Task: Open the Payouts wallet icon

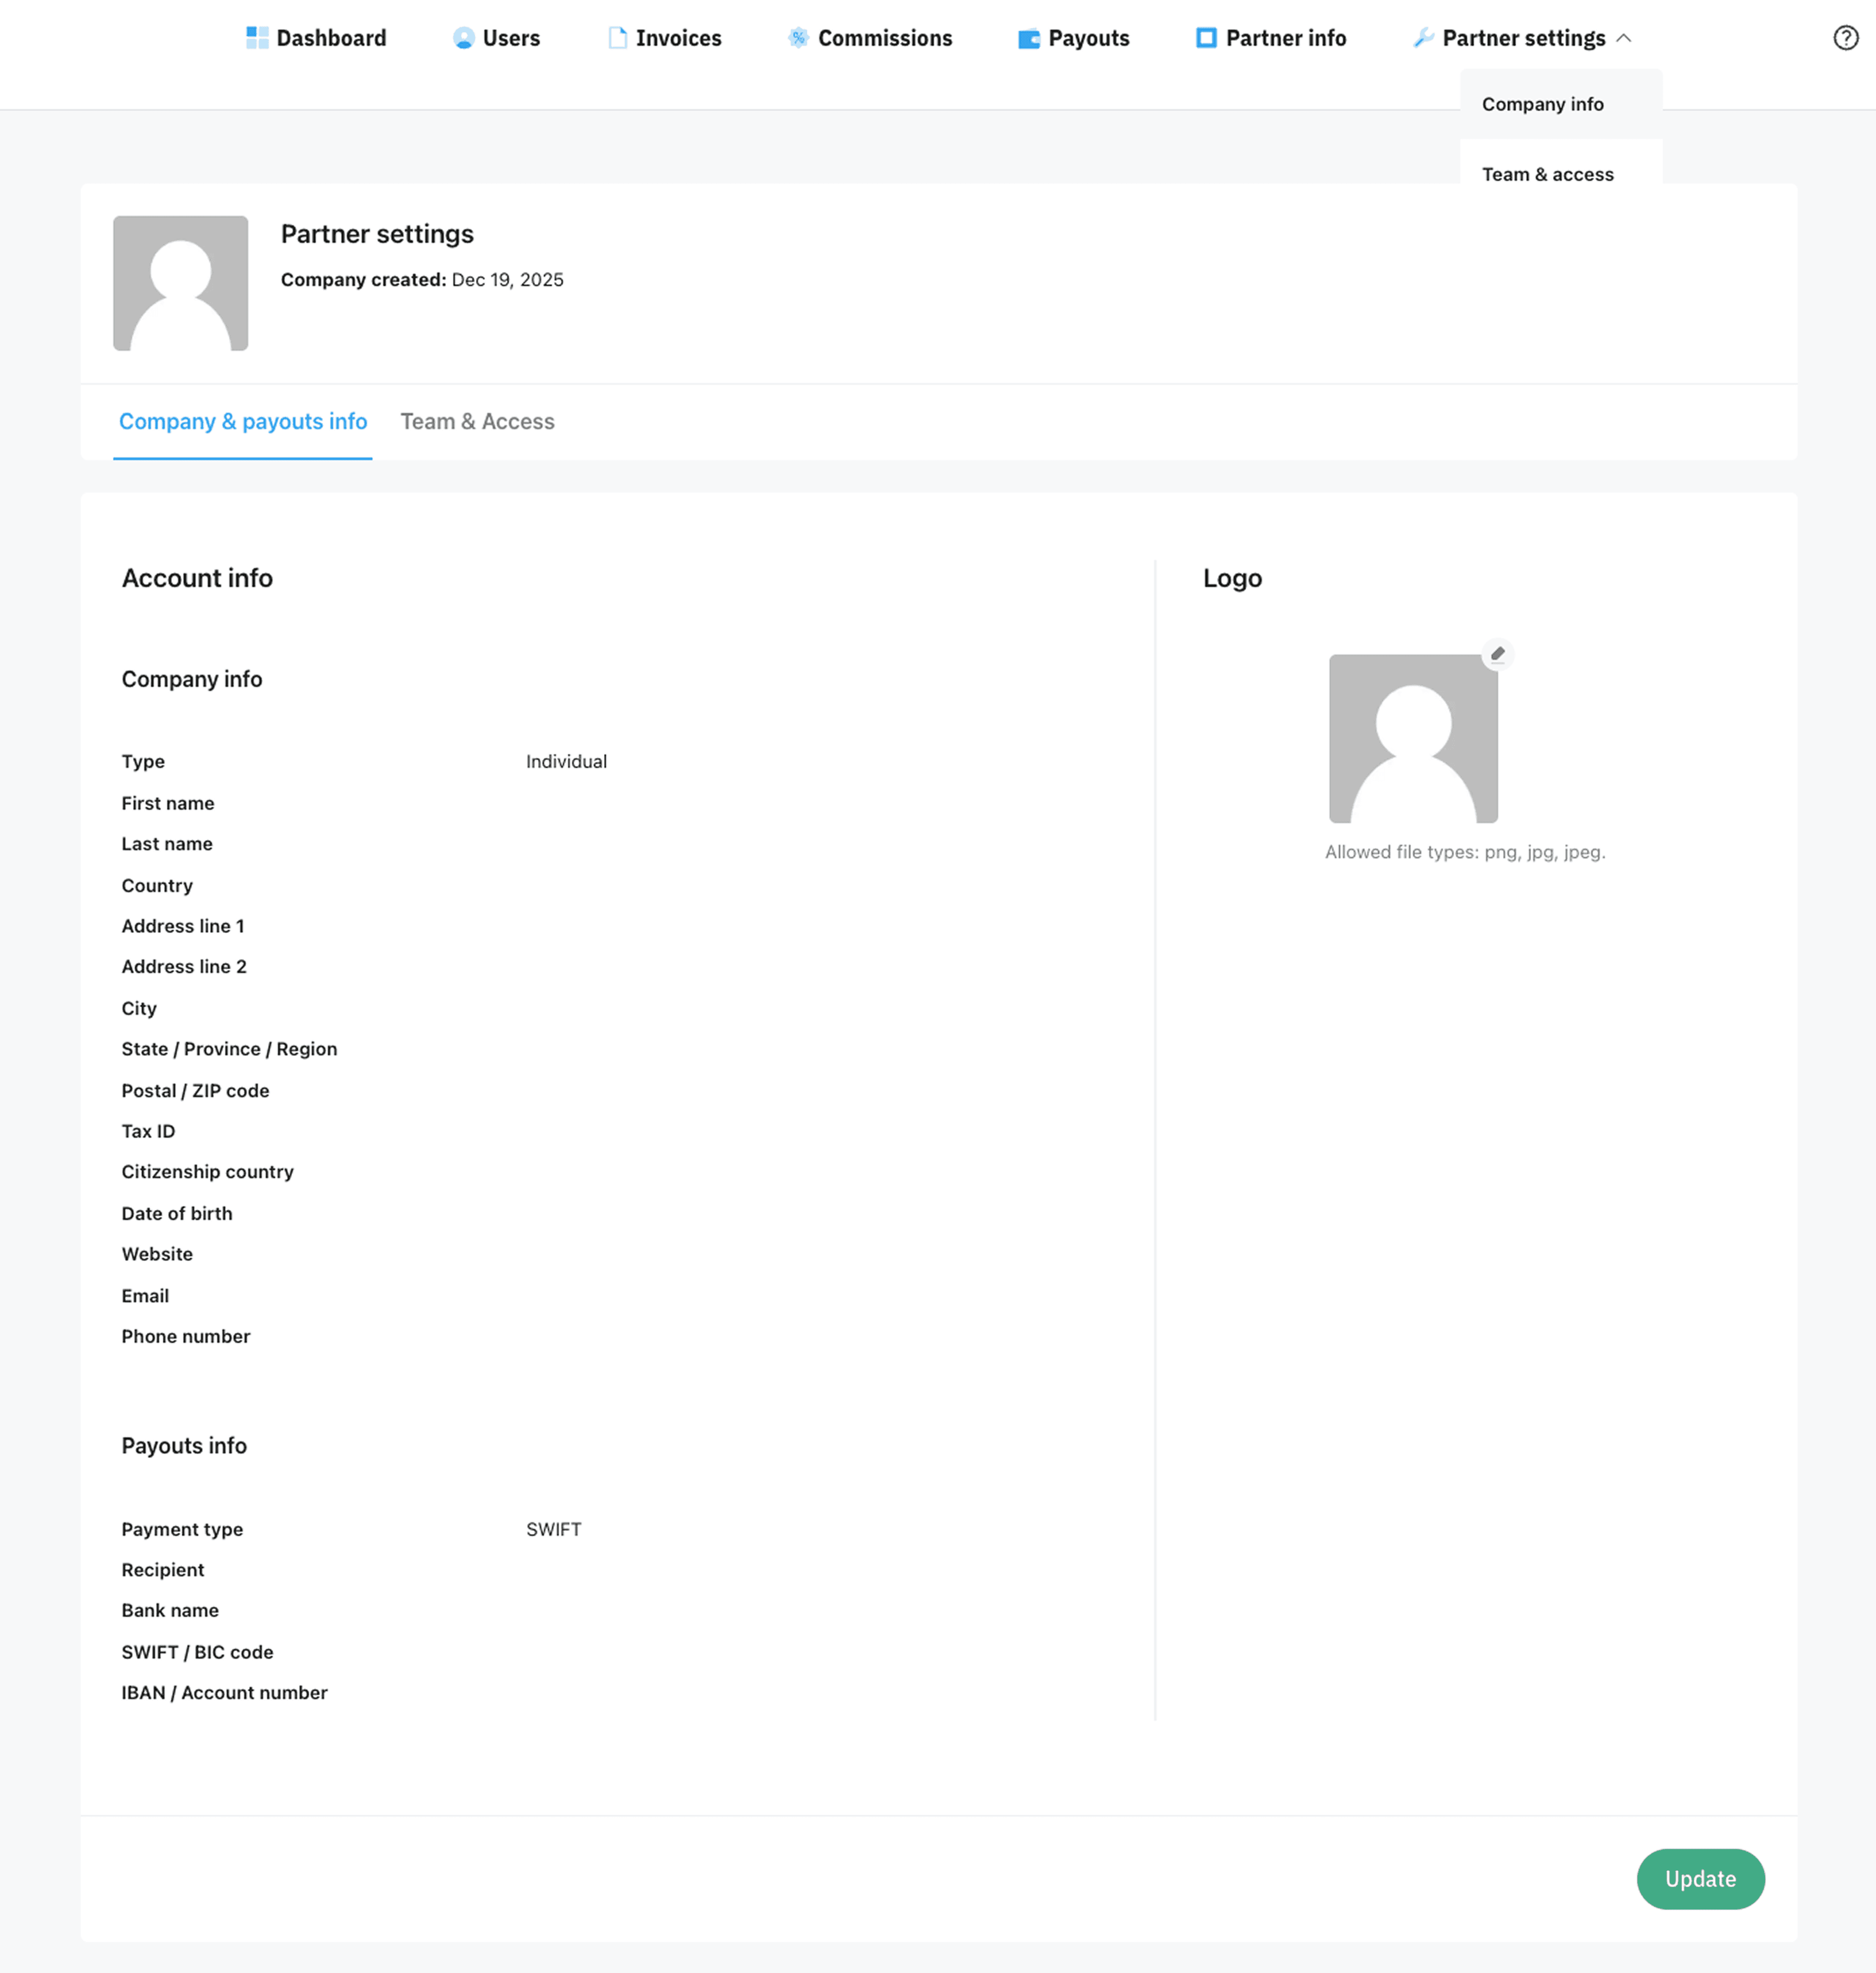Action: [x=1028, y=38]
